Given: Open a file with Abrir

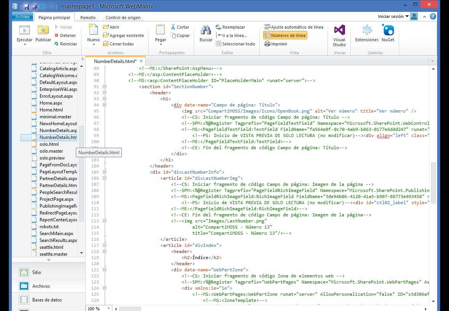Looking at the screenshot, I should click(x=111, y=27).
